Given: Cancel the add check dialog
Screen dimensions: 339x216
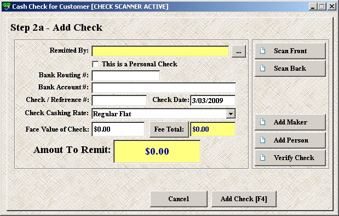Looking at the screenshot, I should tap(179, 198).
